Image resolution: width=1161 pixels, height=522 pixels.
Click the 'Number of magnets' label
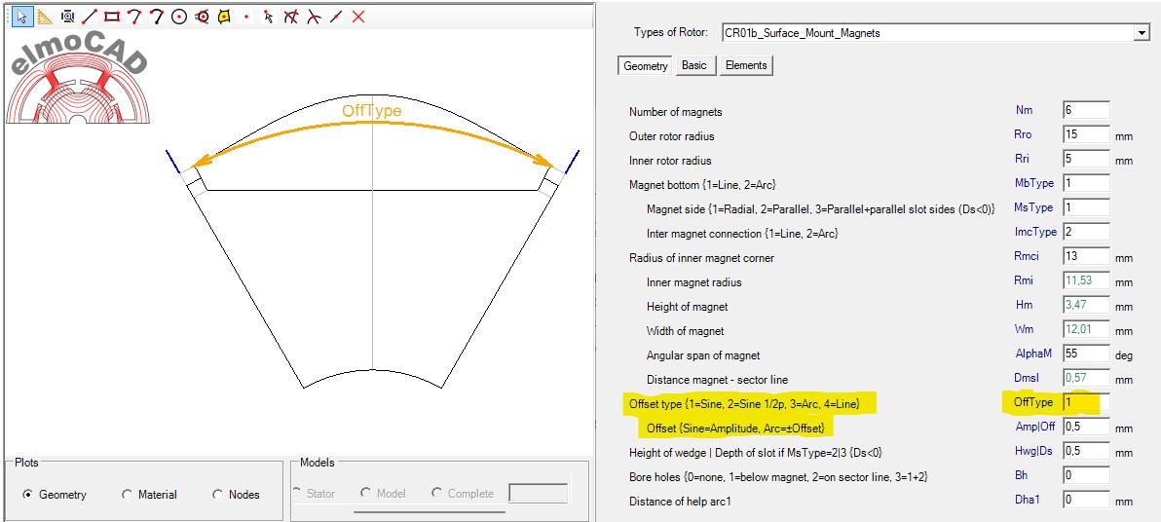[675, 112]
